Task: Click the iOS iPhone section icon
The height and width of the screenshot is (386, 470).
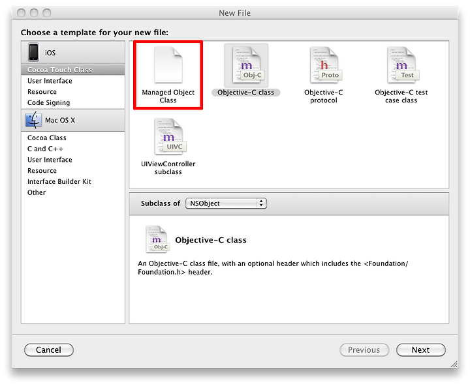Action: pyautogui.click(x=33, y=52)
